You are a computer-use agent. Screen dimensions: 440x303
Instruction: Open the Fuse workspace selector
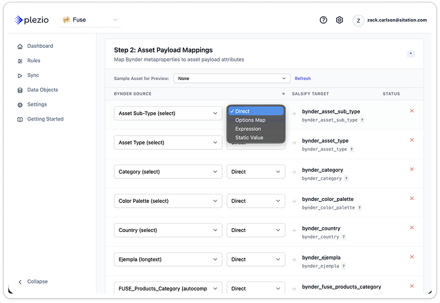pos(90,20)
